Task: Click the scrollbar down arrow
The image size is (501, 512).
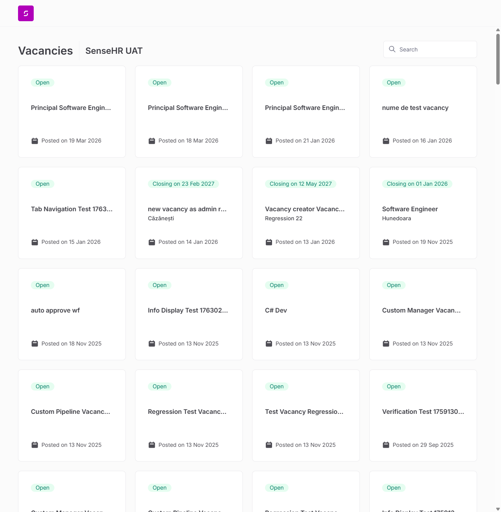Action: 498,509
